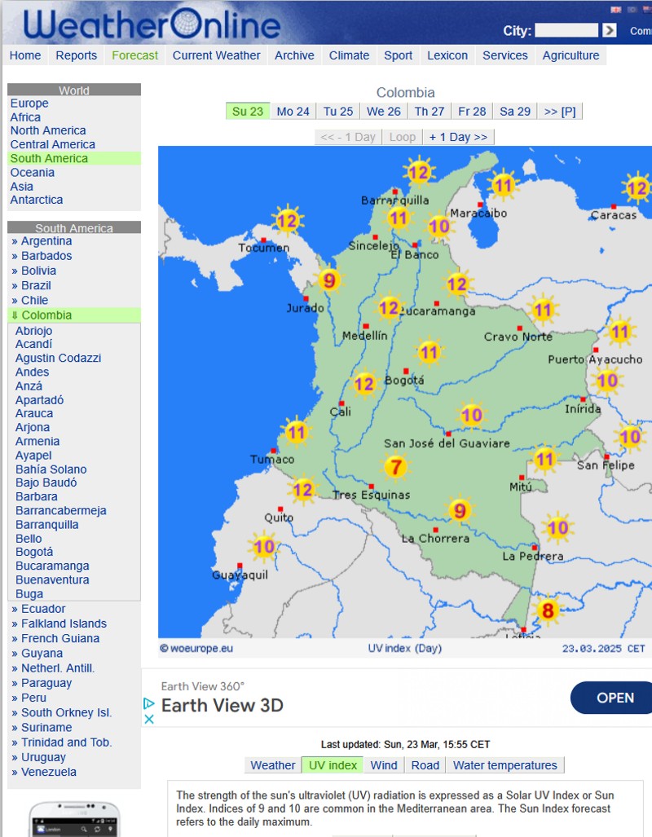Select the We 26 forecast day
The height and width of the screenshot is (837, 652).
pos(383,112)
